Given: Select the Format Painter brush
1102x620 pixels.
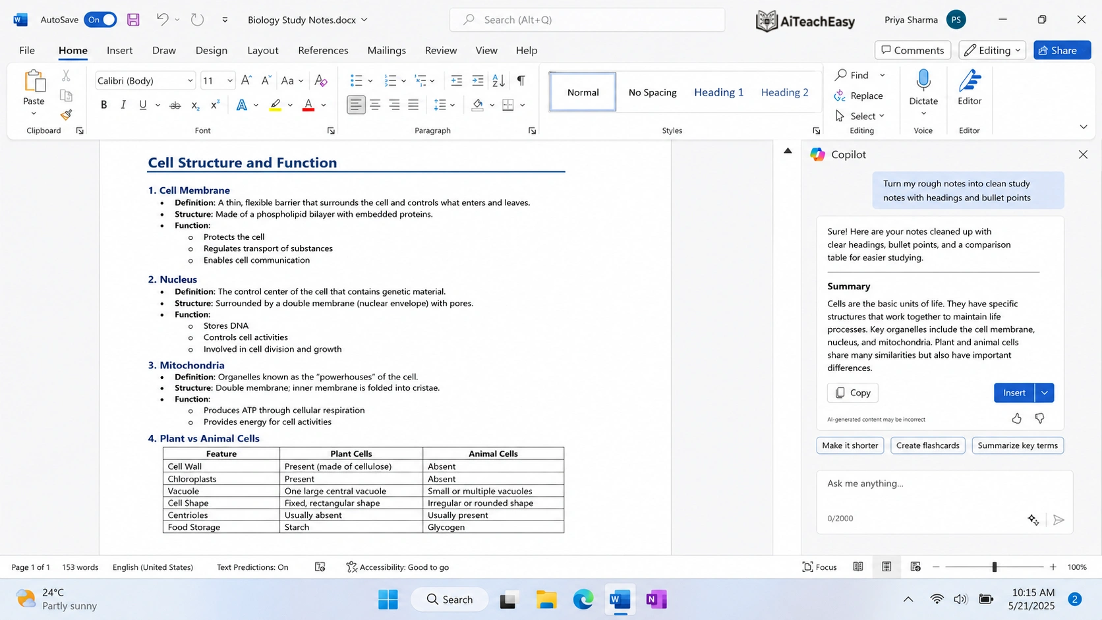Looking at the screenshot, I should click(66, 115).
